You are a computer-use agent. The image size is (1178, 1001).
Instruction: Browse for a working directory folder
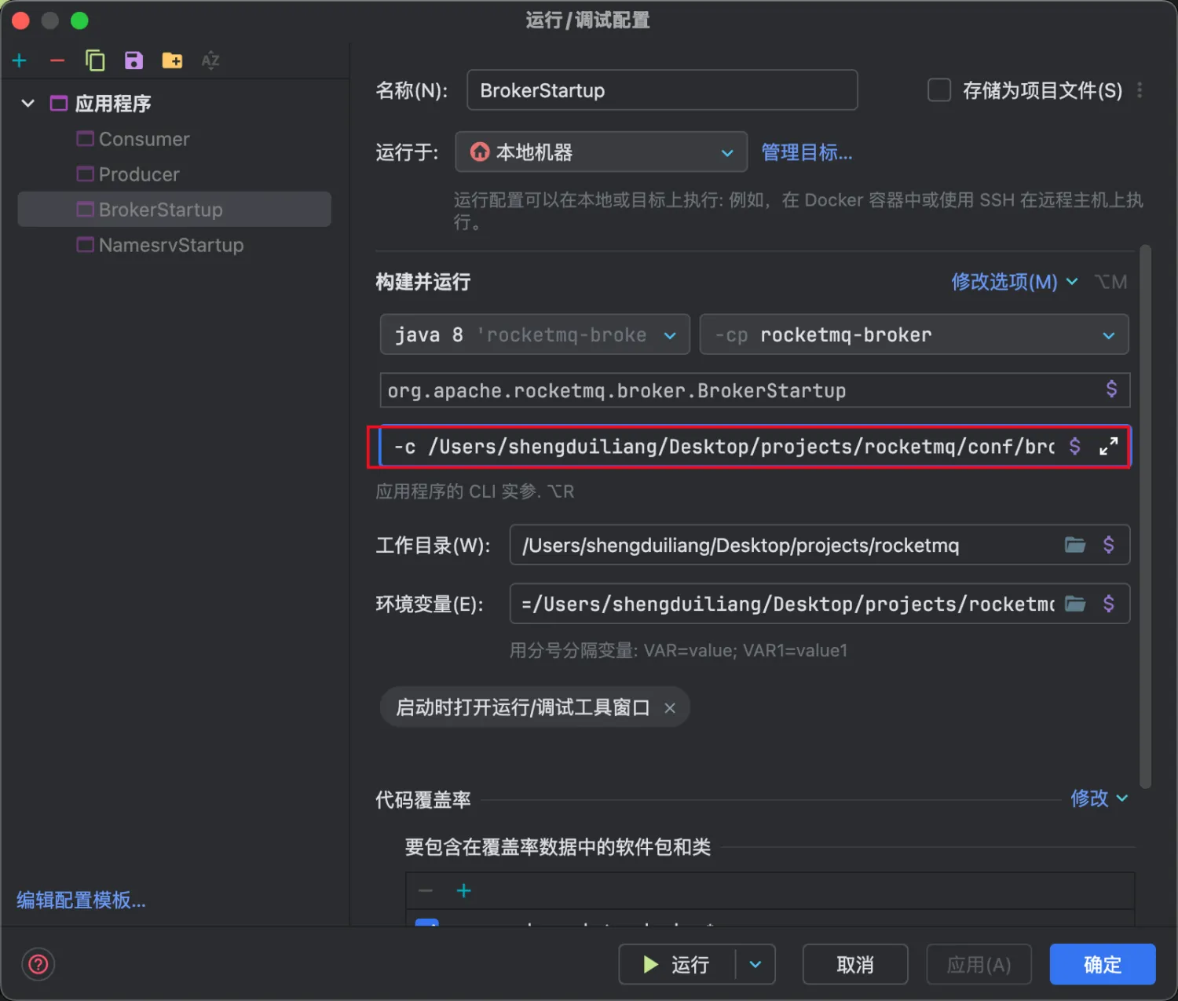[x=1075, y=545]
